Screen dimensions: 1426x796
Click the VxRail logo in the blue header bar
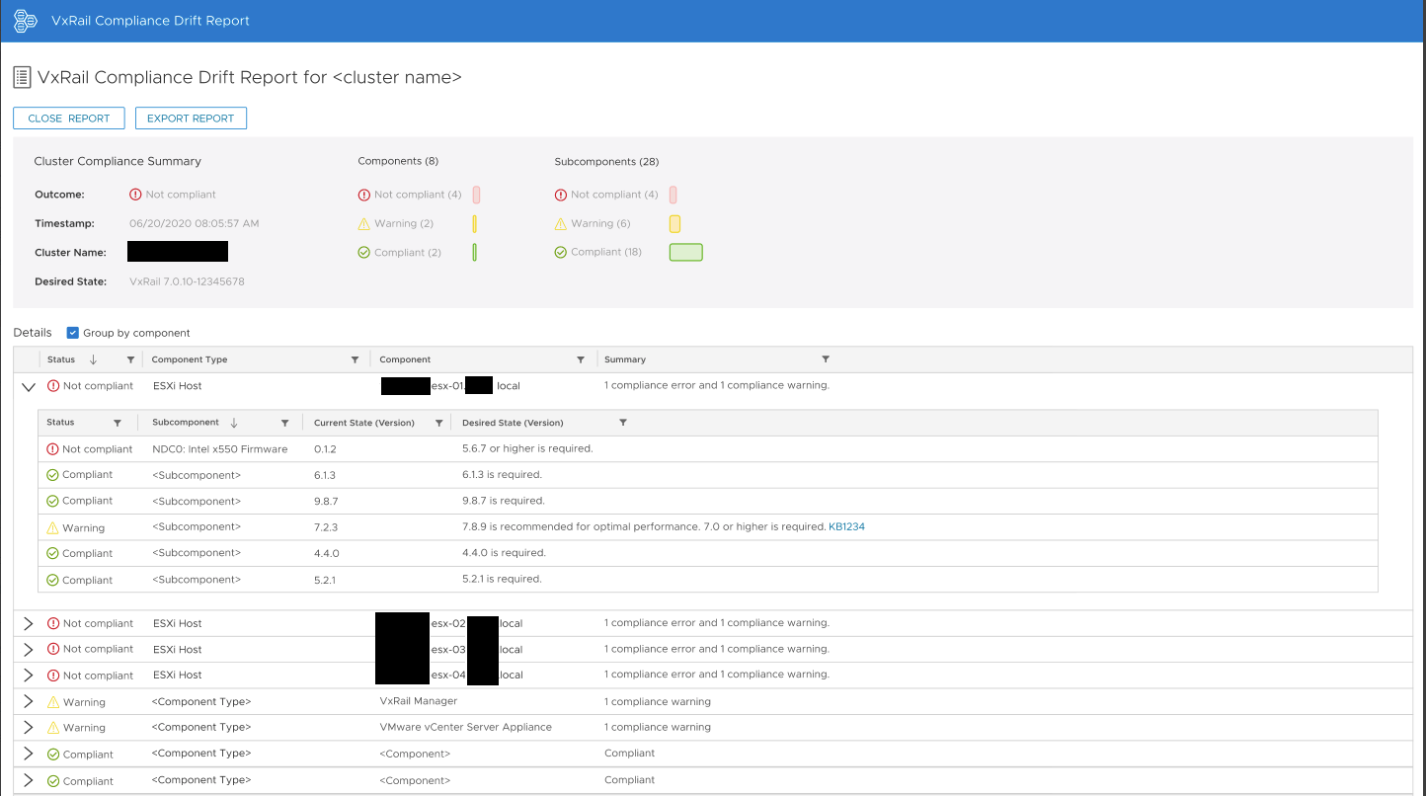[25, 20]
